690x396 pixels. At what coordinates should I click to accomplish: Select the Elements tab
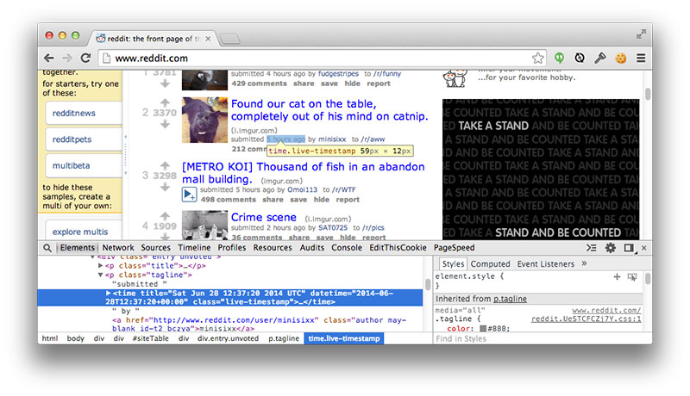pyautogui.click(x=78, y=248)
